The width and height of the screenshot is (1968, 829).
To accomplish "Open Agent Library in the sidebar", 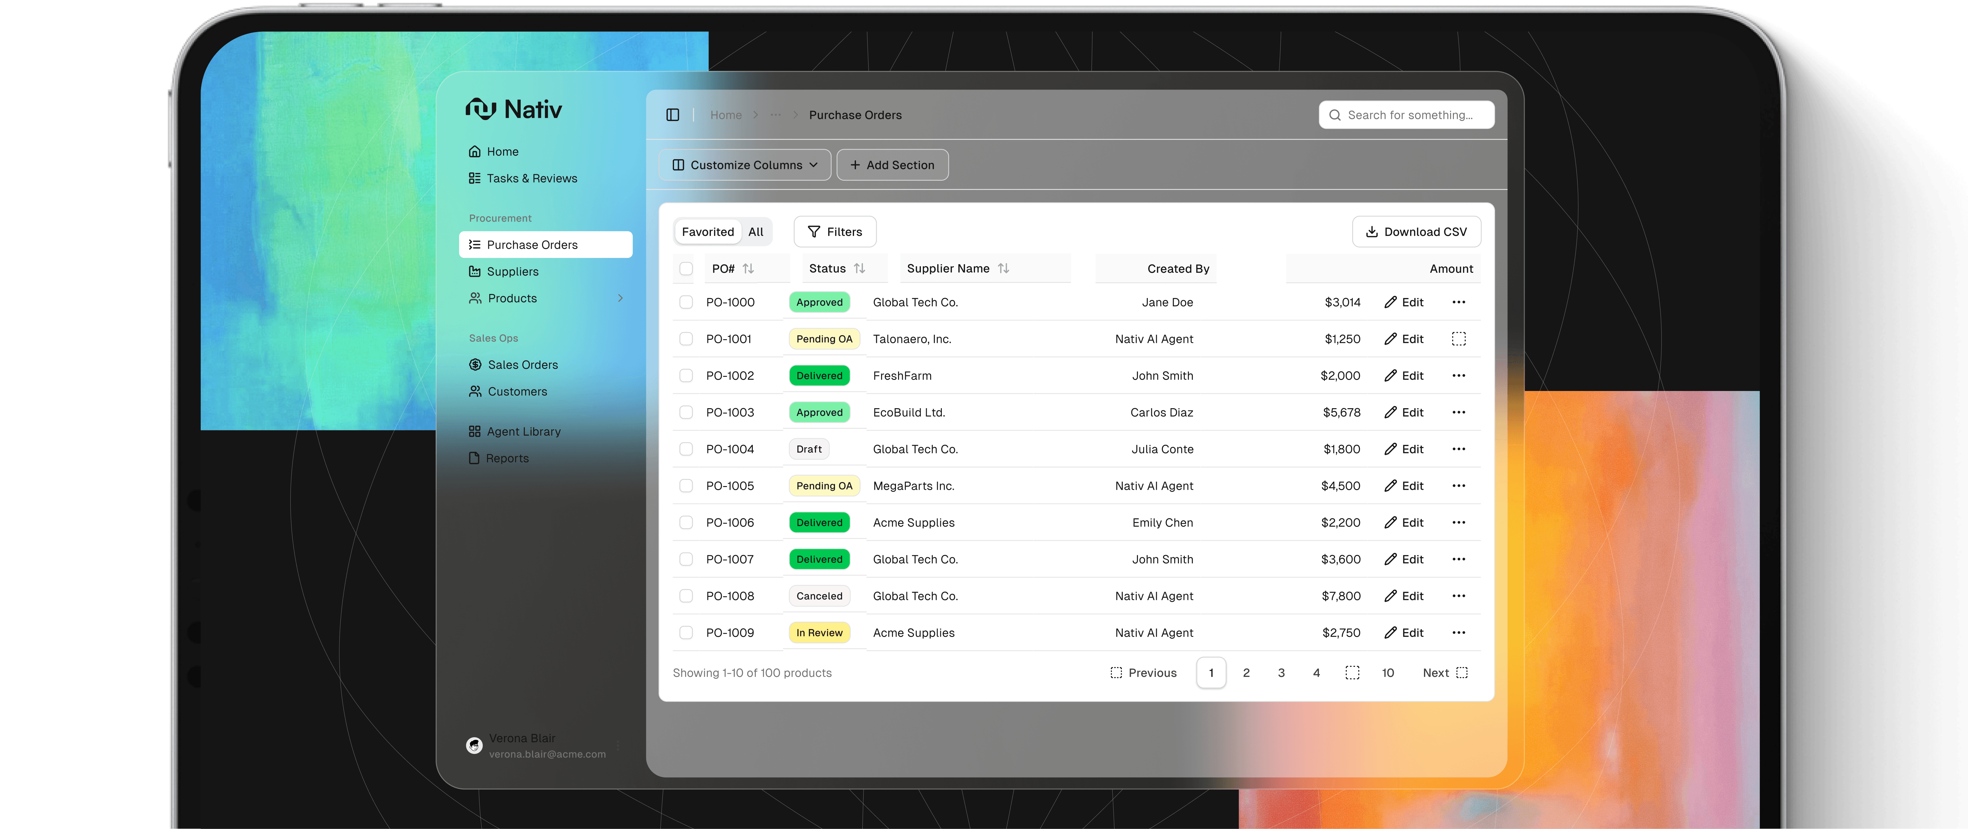I will pyautogui.click(x=523, y=432).
